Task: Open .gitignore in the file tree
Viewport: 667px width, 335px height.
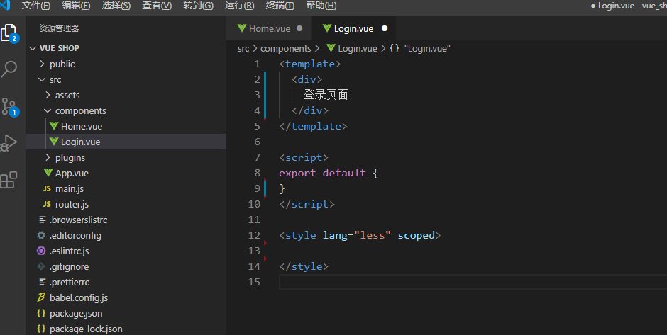Action: tap(70, 266)
